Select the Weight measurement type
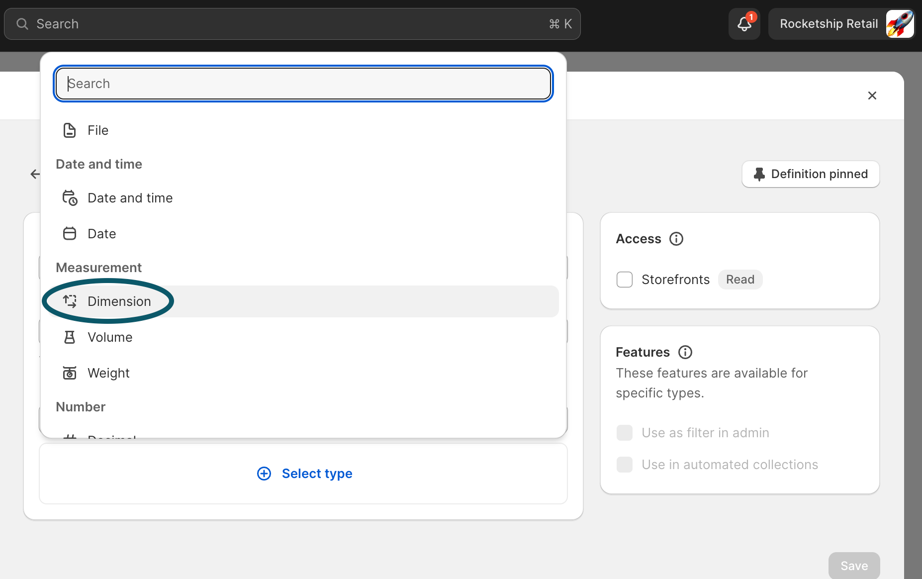The width and height of the screenshot is (922, 579). point(108,373)
